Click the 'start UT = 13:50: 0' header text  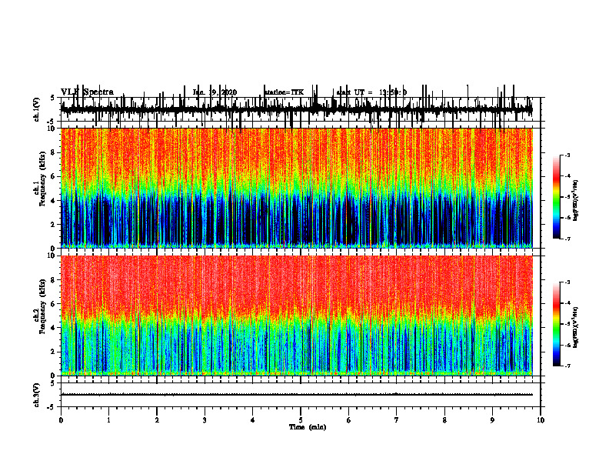click(371, 92)
